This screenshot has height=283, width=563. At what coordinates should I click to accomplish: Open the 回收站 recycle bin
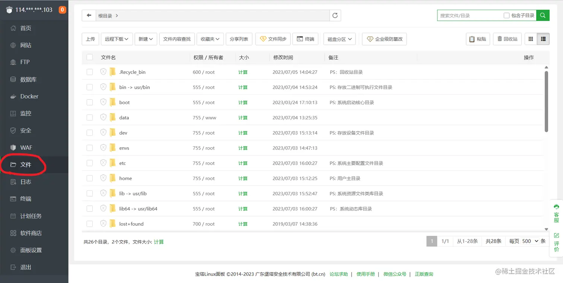pyautogui.click(x=507, y=39)
